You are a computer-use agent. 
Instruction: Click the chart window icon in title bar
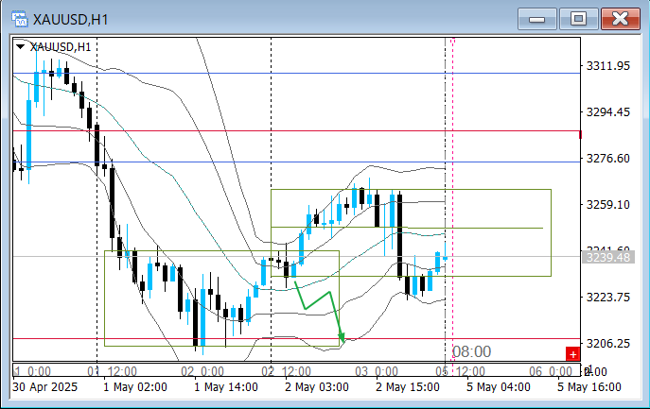click(16, 18)
